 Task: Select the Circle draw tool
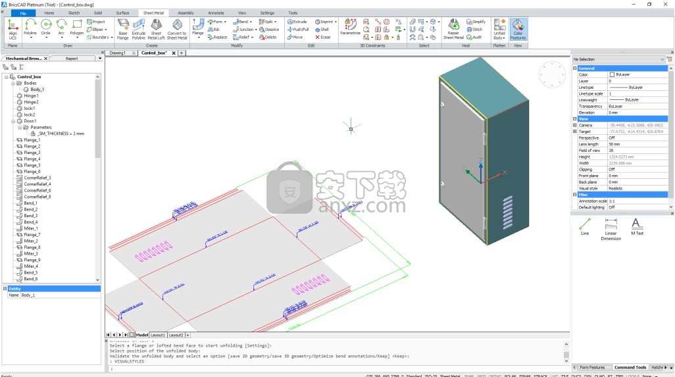pos(45,28)
